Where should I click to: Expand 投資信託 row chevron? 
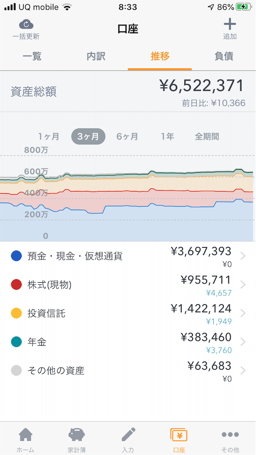(243, 313)
